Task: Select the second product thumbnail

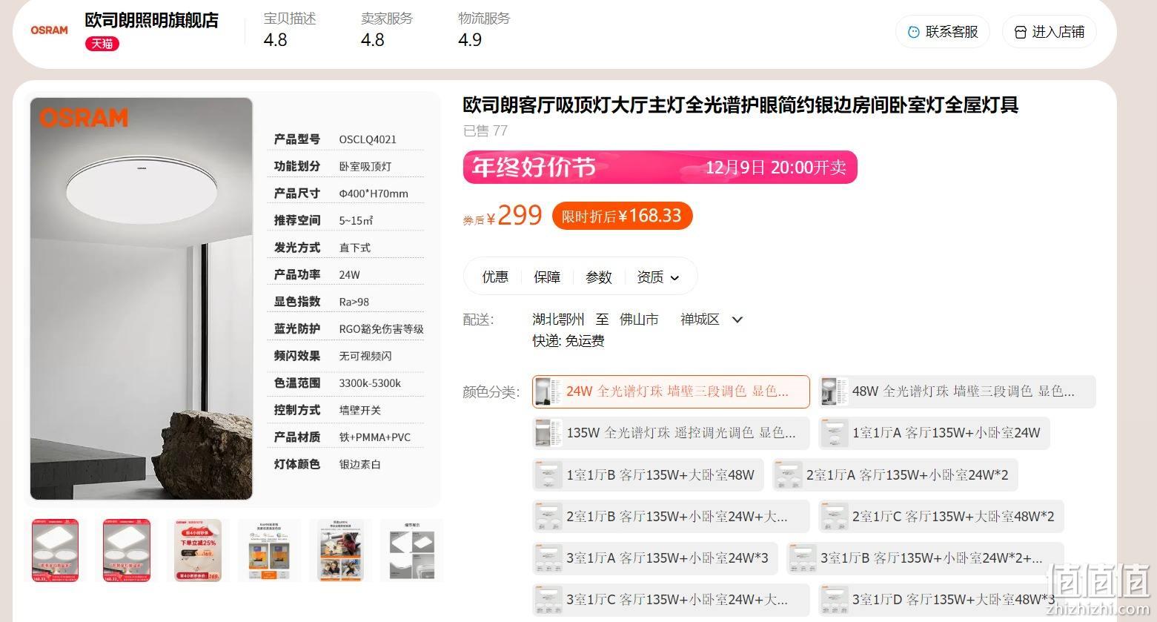Action: (127, 550)
